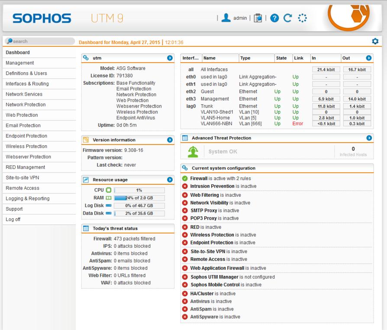Click the Resource usage chart icon
Viewport: 387px width, 330px height.
[86, 180]
